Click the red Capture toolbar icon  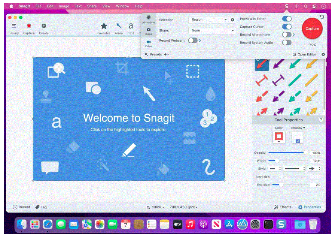click(29, 29)
